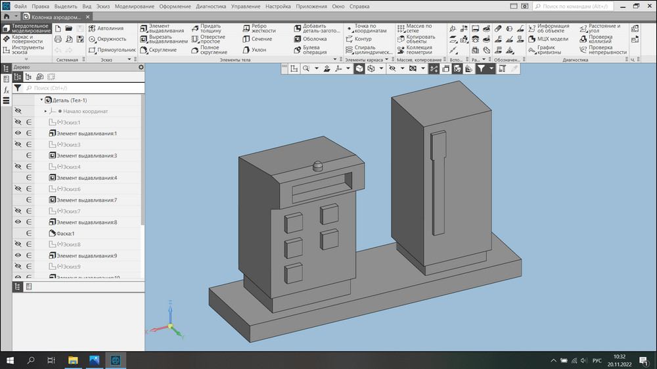
Task: Create Точка по координатам
Action: 366,28
